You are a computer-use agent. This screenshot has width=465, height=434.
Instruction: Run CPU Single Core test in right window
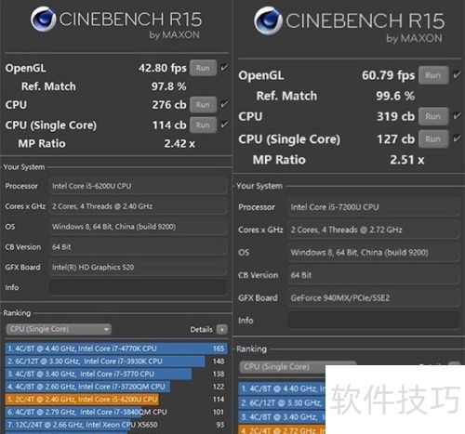(x=433, y=139)
